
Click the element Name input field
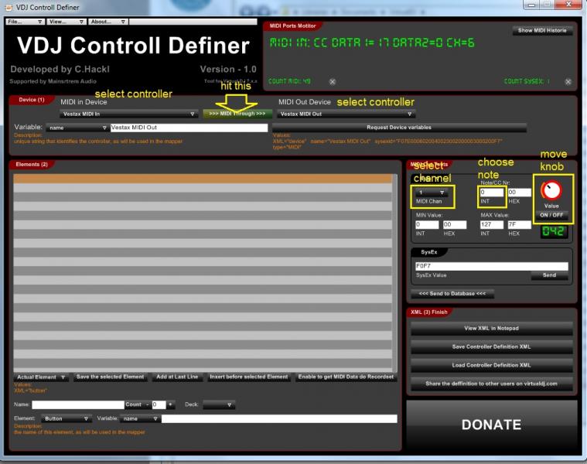pos(78,404)
